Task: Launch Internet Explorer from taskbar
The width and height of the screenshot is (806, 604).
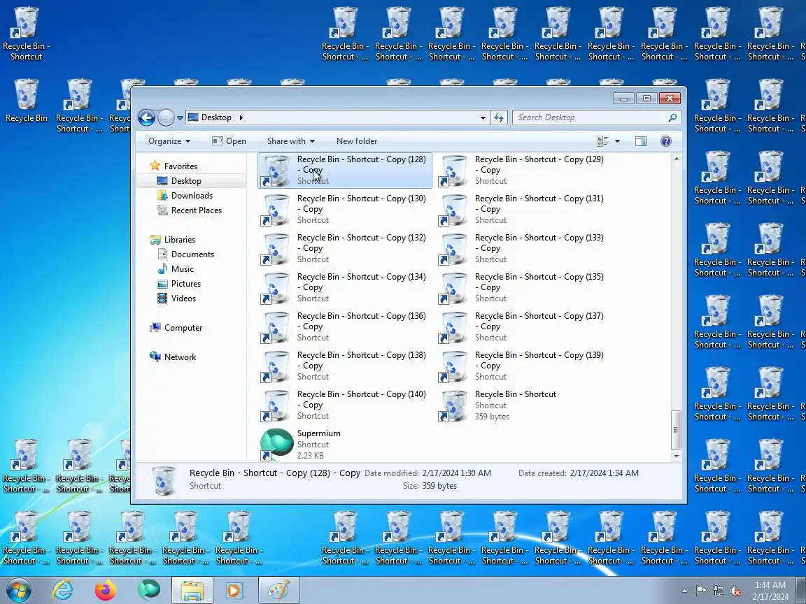Action: tap(62, 591)
